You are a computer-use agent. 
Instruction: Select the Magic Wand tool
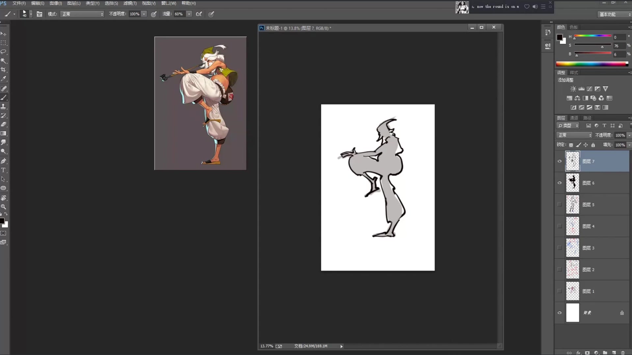tap(4, 60)
